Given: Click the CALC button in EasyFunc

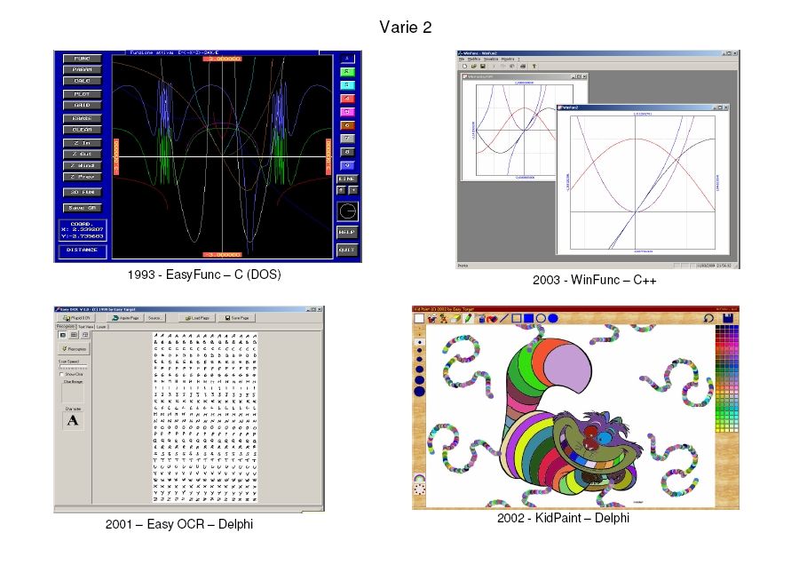Looking at the screenshot, I should 82,81.
